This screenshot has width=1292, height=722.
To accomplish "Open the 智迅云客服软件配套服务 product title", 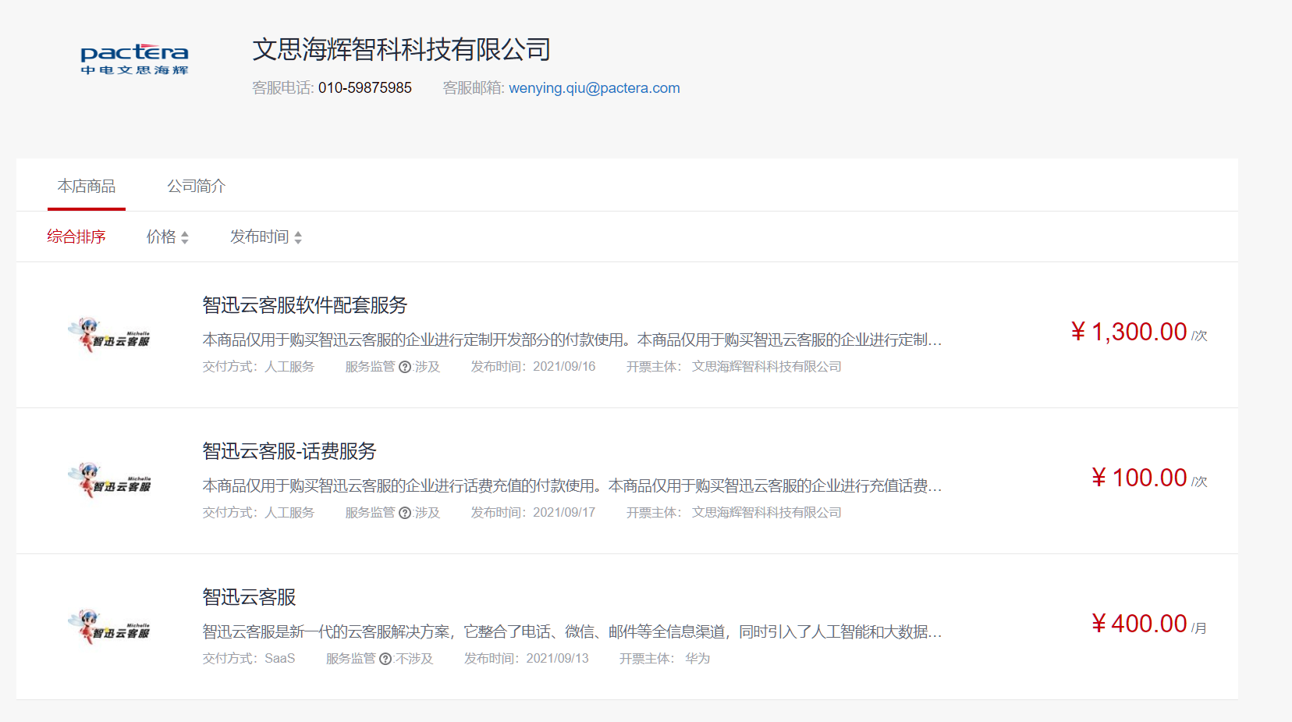I will click(305, 305).
